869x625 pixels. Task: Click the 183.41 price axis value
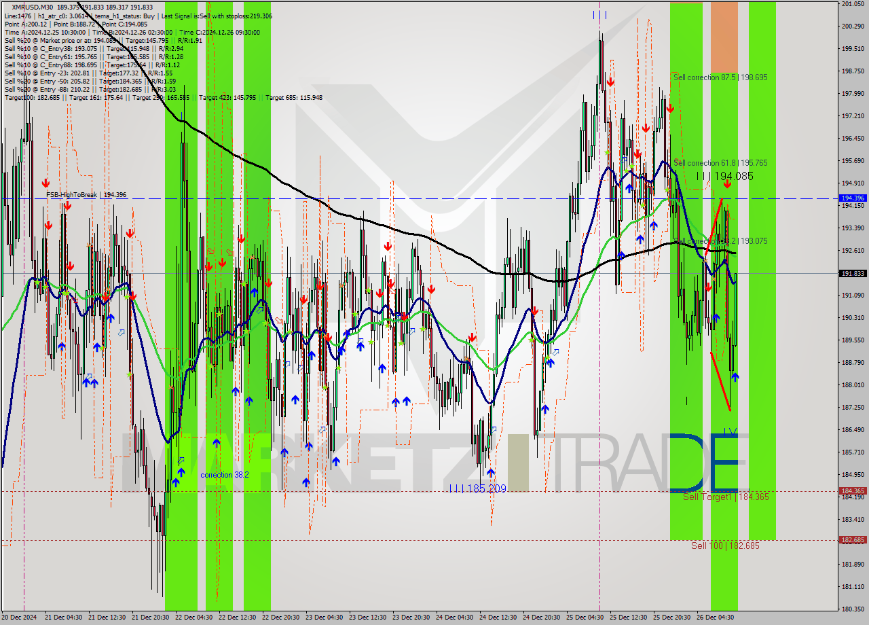(x=853, y=519)
